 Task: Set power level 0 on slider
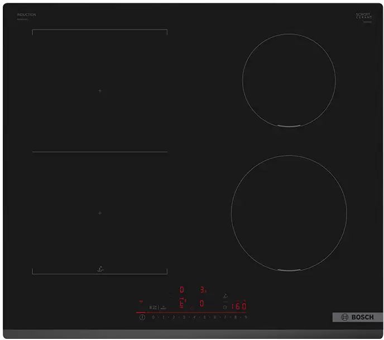153,317
